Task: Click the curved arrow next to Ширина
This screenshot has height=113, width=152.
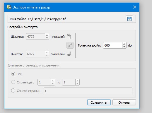Action: pos(69,36)
